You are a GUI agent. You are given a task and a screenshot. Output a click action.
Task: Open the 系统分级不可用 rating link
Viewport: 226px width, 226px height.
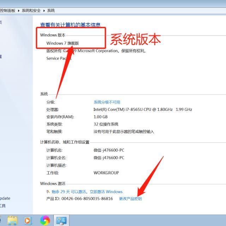click(107, 102)
